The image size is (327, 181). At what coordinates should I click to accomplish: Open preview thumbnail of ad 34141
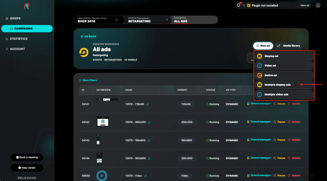coord(107,100)
